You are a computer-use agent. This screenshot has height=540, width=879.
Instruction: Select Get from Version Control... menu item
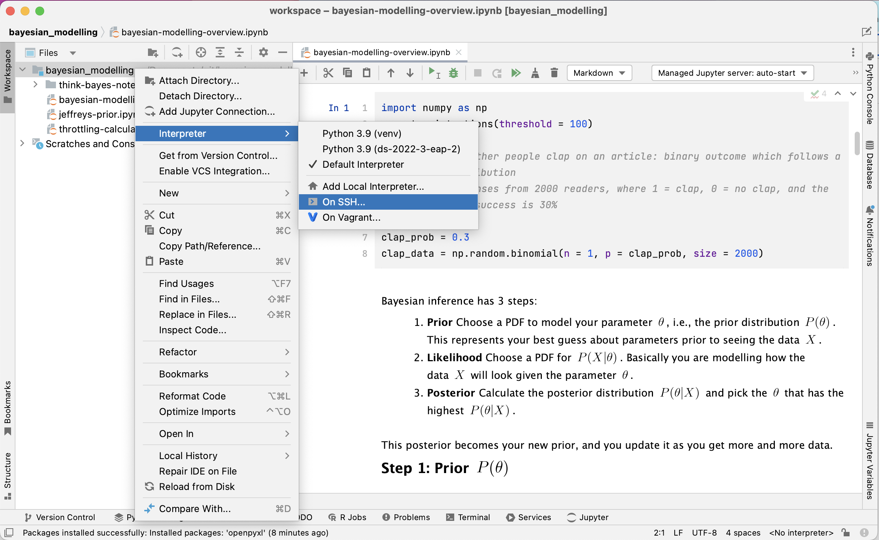point(217,156)
